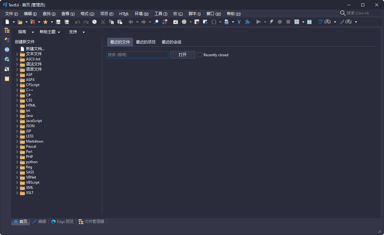Click the history clock icon

(x=94, y=22)
